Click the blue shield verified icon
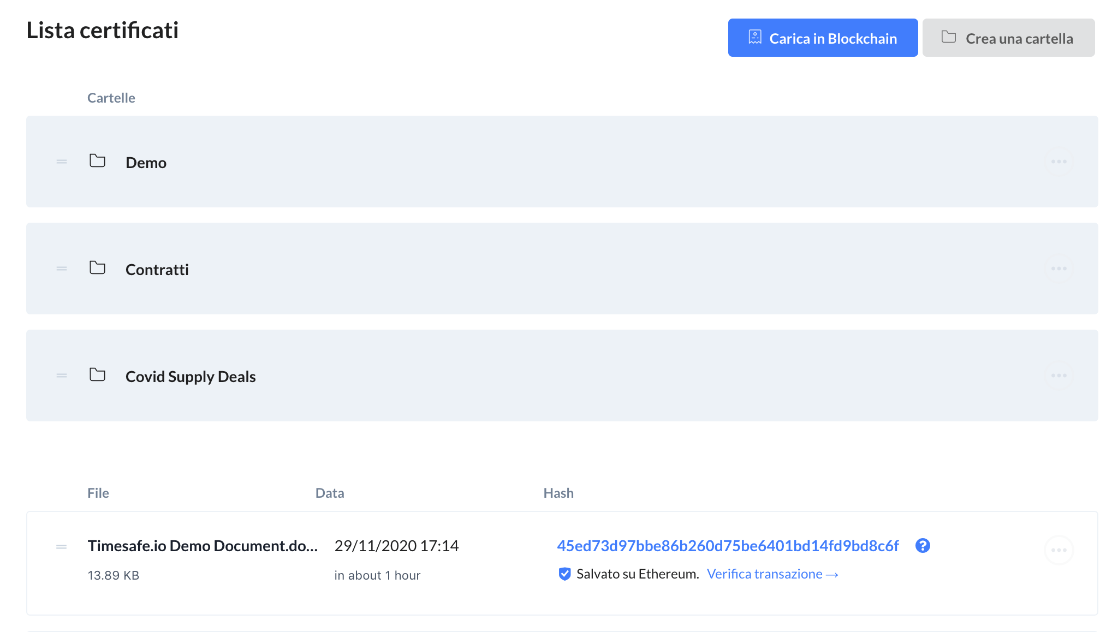Image resolution: width=1118 pixels, height=632 pixels. (564, 574)
